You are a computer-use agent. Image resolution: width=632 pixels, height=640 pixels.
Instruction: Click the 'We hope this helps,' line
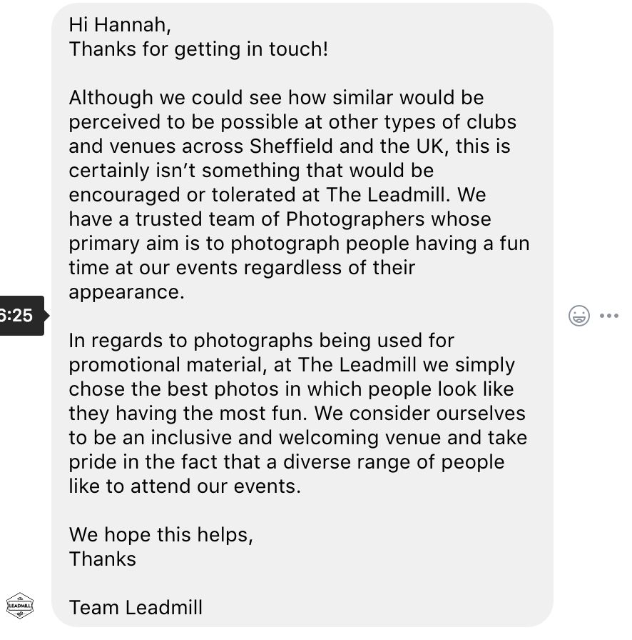coord(161,535)
